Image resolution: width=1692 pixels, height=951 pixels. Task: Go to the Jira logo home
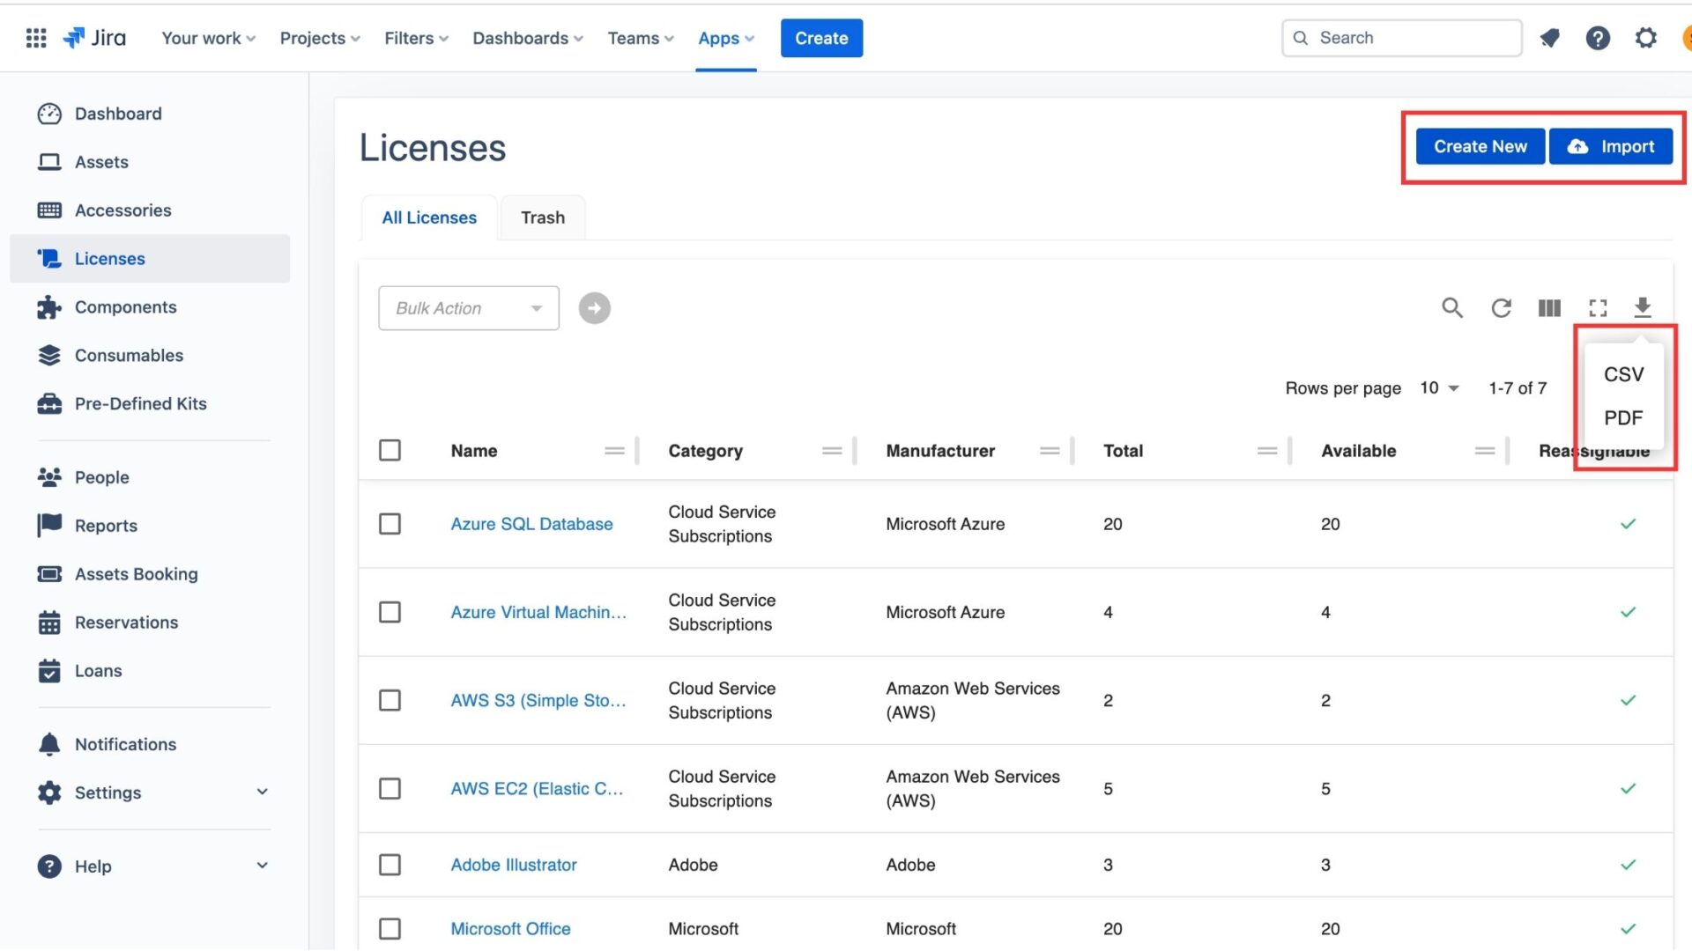tap(94, 38)
